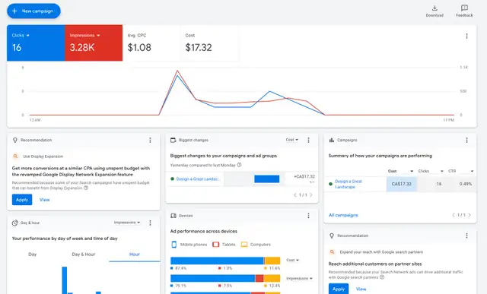Open Cost dropdown in Biggest changes card
The height and width of the screenshot is (294, 487).
[292, 140]
